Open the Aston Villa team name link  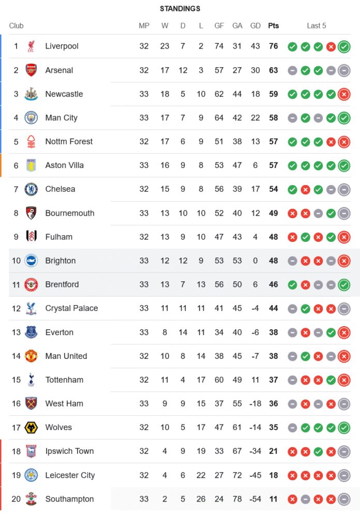(x=64, y=165)
